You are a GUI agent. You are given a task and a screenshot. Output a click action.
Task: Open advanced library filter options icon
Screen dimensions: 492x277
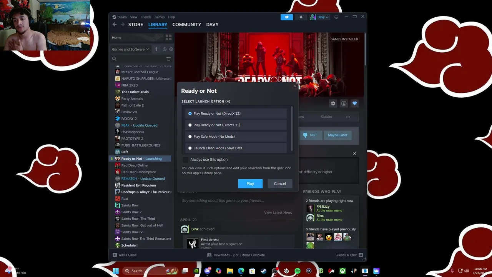tap(168, 59)
